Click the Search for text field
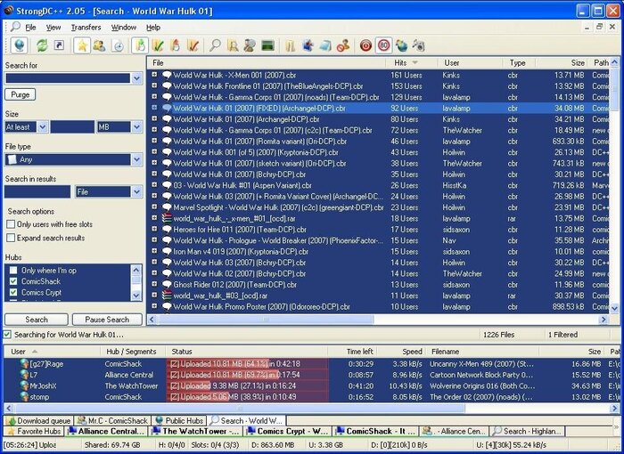Viewport: 624px width, 454px height. (68, 78)
